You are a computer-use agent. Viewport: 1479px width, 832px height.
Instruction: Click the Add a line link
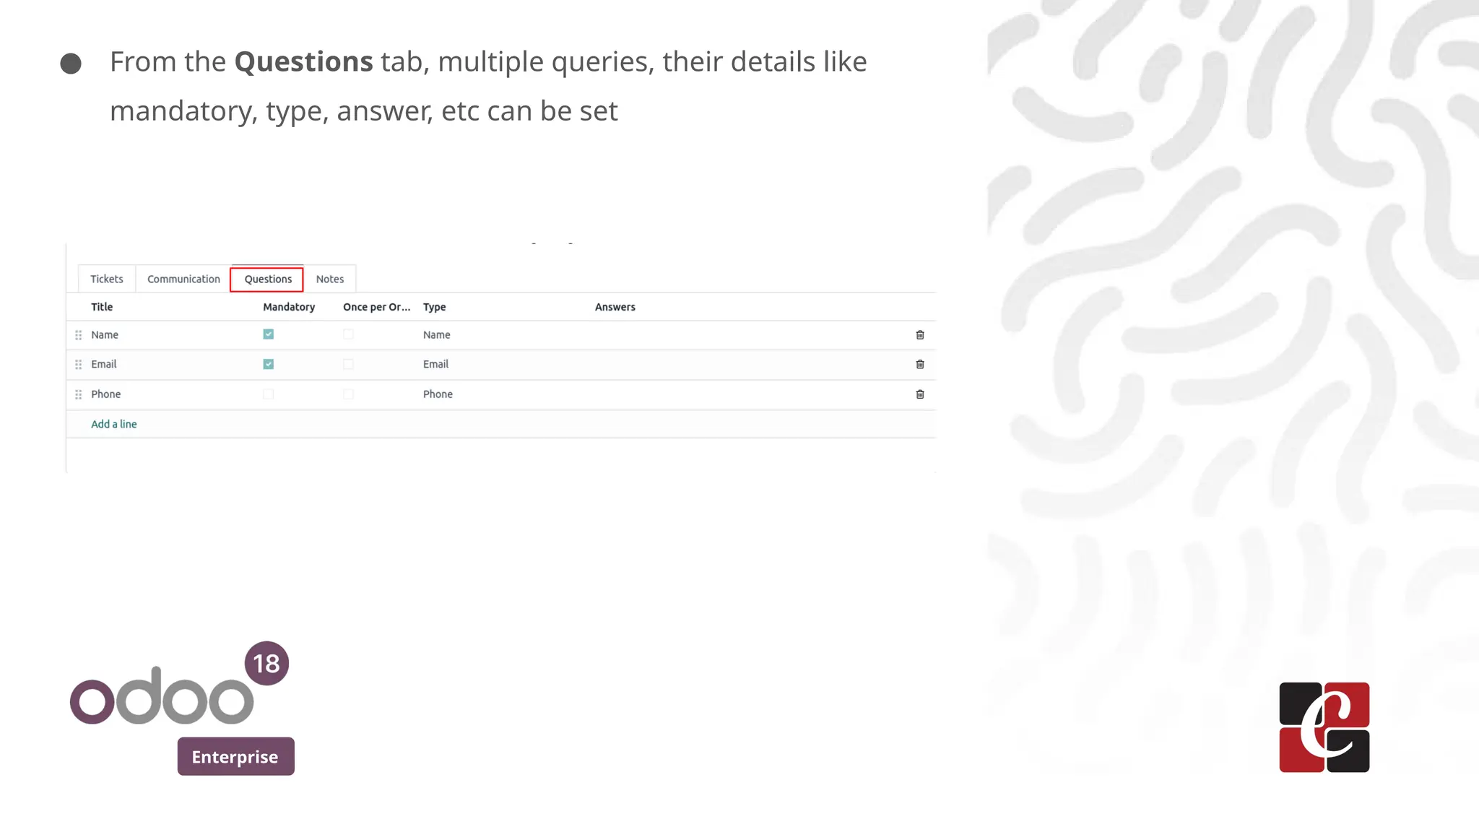point(114,424)
